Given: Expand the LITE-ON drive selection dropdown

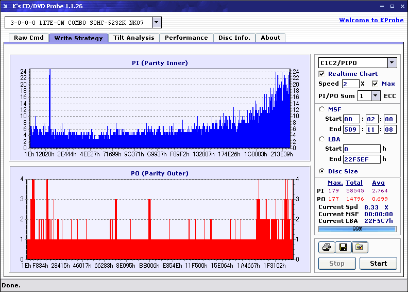Looking at the screenshot, I should 157,22.
